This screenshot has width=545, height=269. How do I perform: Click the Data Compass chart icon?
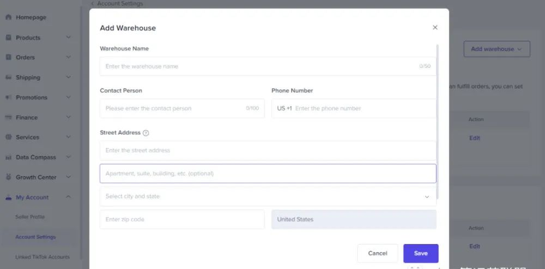tap(9, 158)
